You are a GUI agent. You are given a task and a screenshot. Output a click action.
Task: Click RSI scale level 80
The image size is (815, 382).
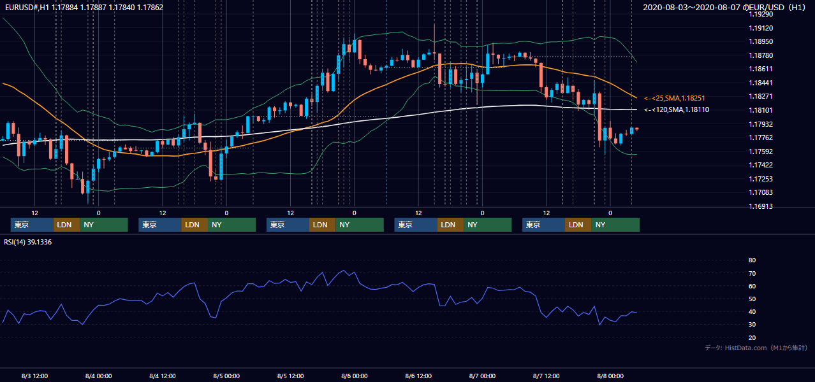pyautogui.click(x=752, y=260)
